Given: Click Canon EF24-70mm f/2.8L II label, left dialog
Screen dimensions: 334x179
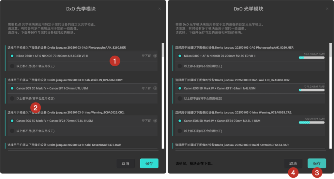Looking at the screenshot, I should click(54, 121).
